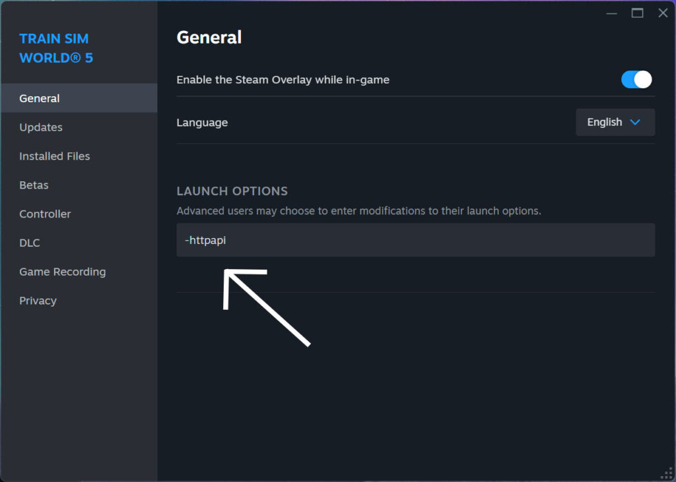Screen dimensions: 676x482
Task: Click the TRAIN SIM WORLD® 5 title
Action: click(56, 48)
